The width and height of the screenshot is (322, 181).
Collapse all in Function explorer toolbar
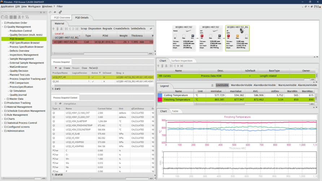3,17
